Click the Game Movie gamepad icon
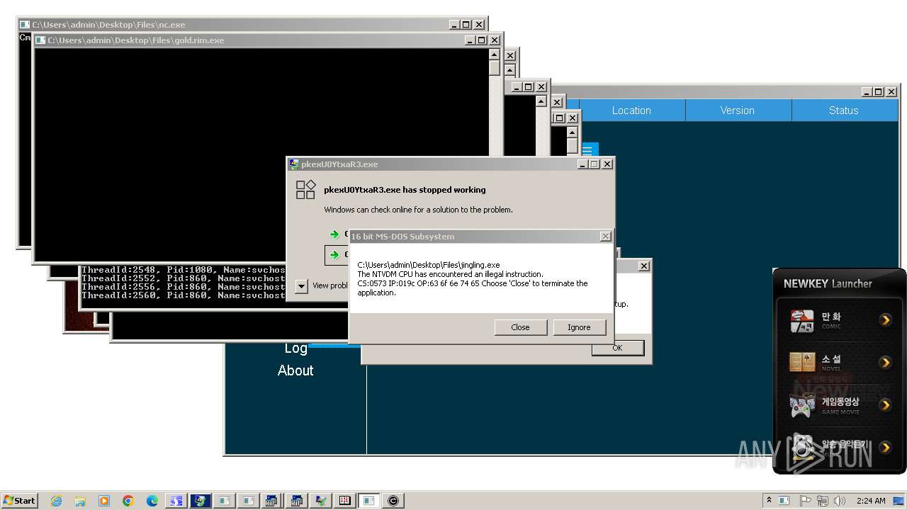Viewport: 907px width, 510px height. pyautogui.click(x=802, y=405)
